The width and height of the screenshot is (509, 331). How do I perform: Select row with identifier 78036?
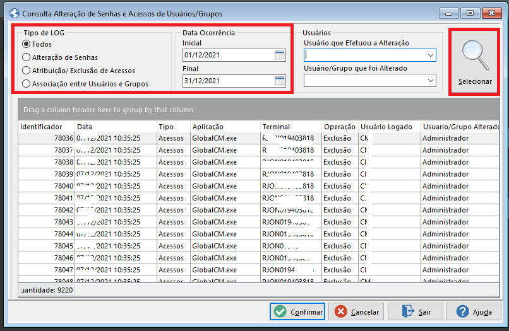click(x=258, y=139)
